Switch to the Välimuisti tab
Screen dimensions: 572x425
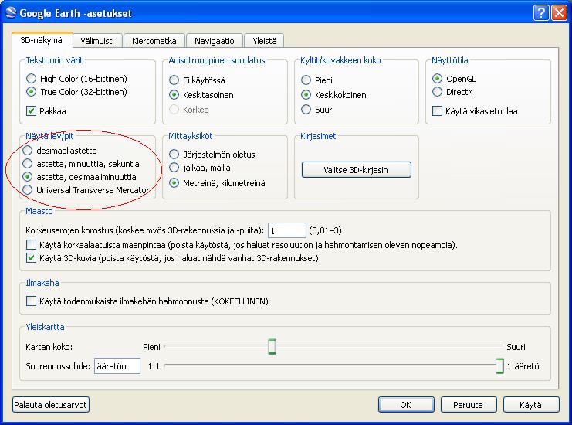97,41
